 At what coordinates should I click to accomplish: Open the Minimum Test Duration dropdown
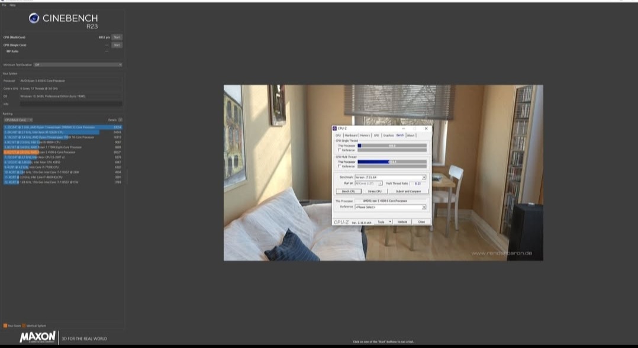[78, 65]
